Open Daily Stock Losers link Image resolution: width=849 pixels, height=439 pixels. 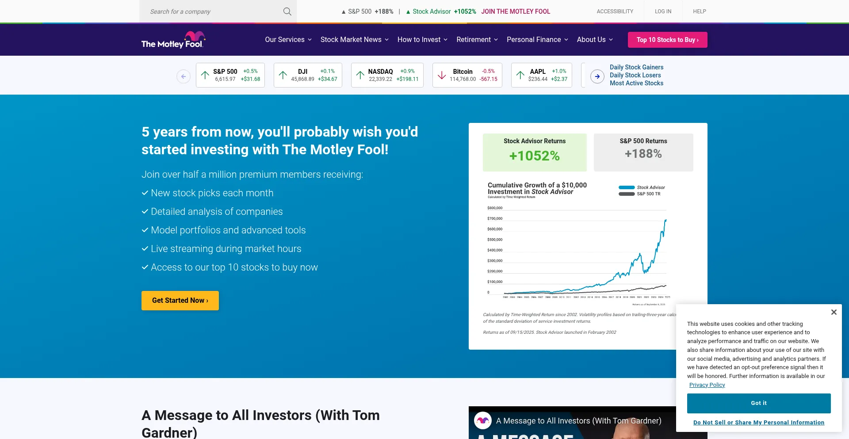[x=635, y=75]
